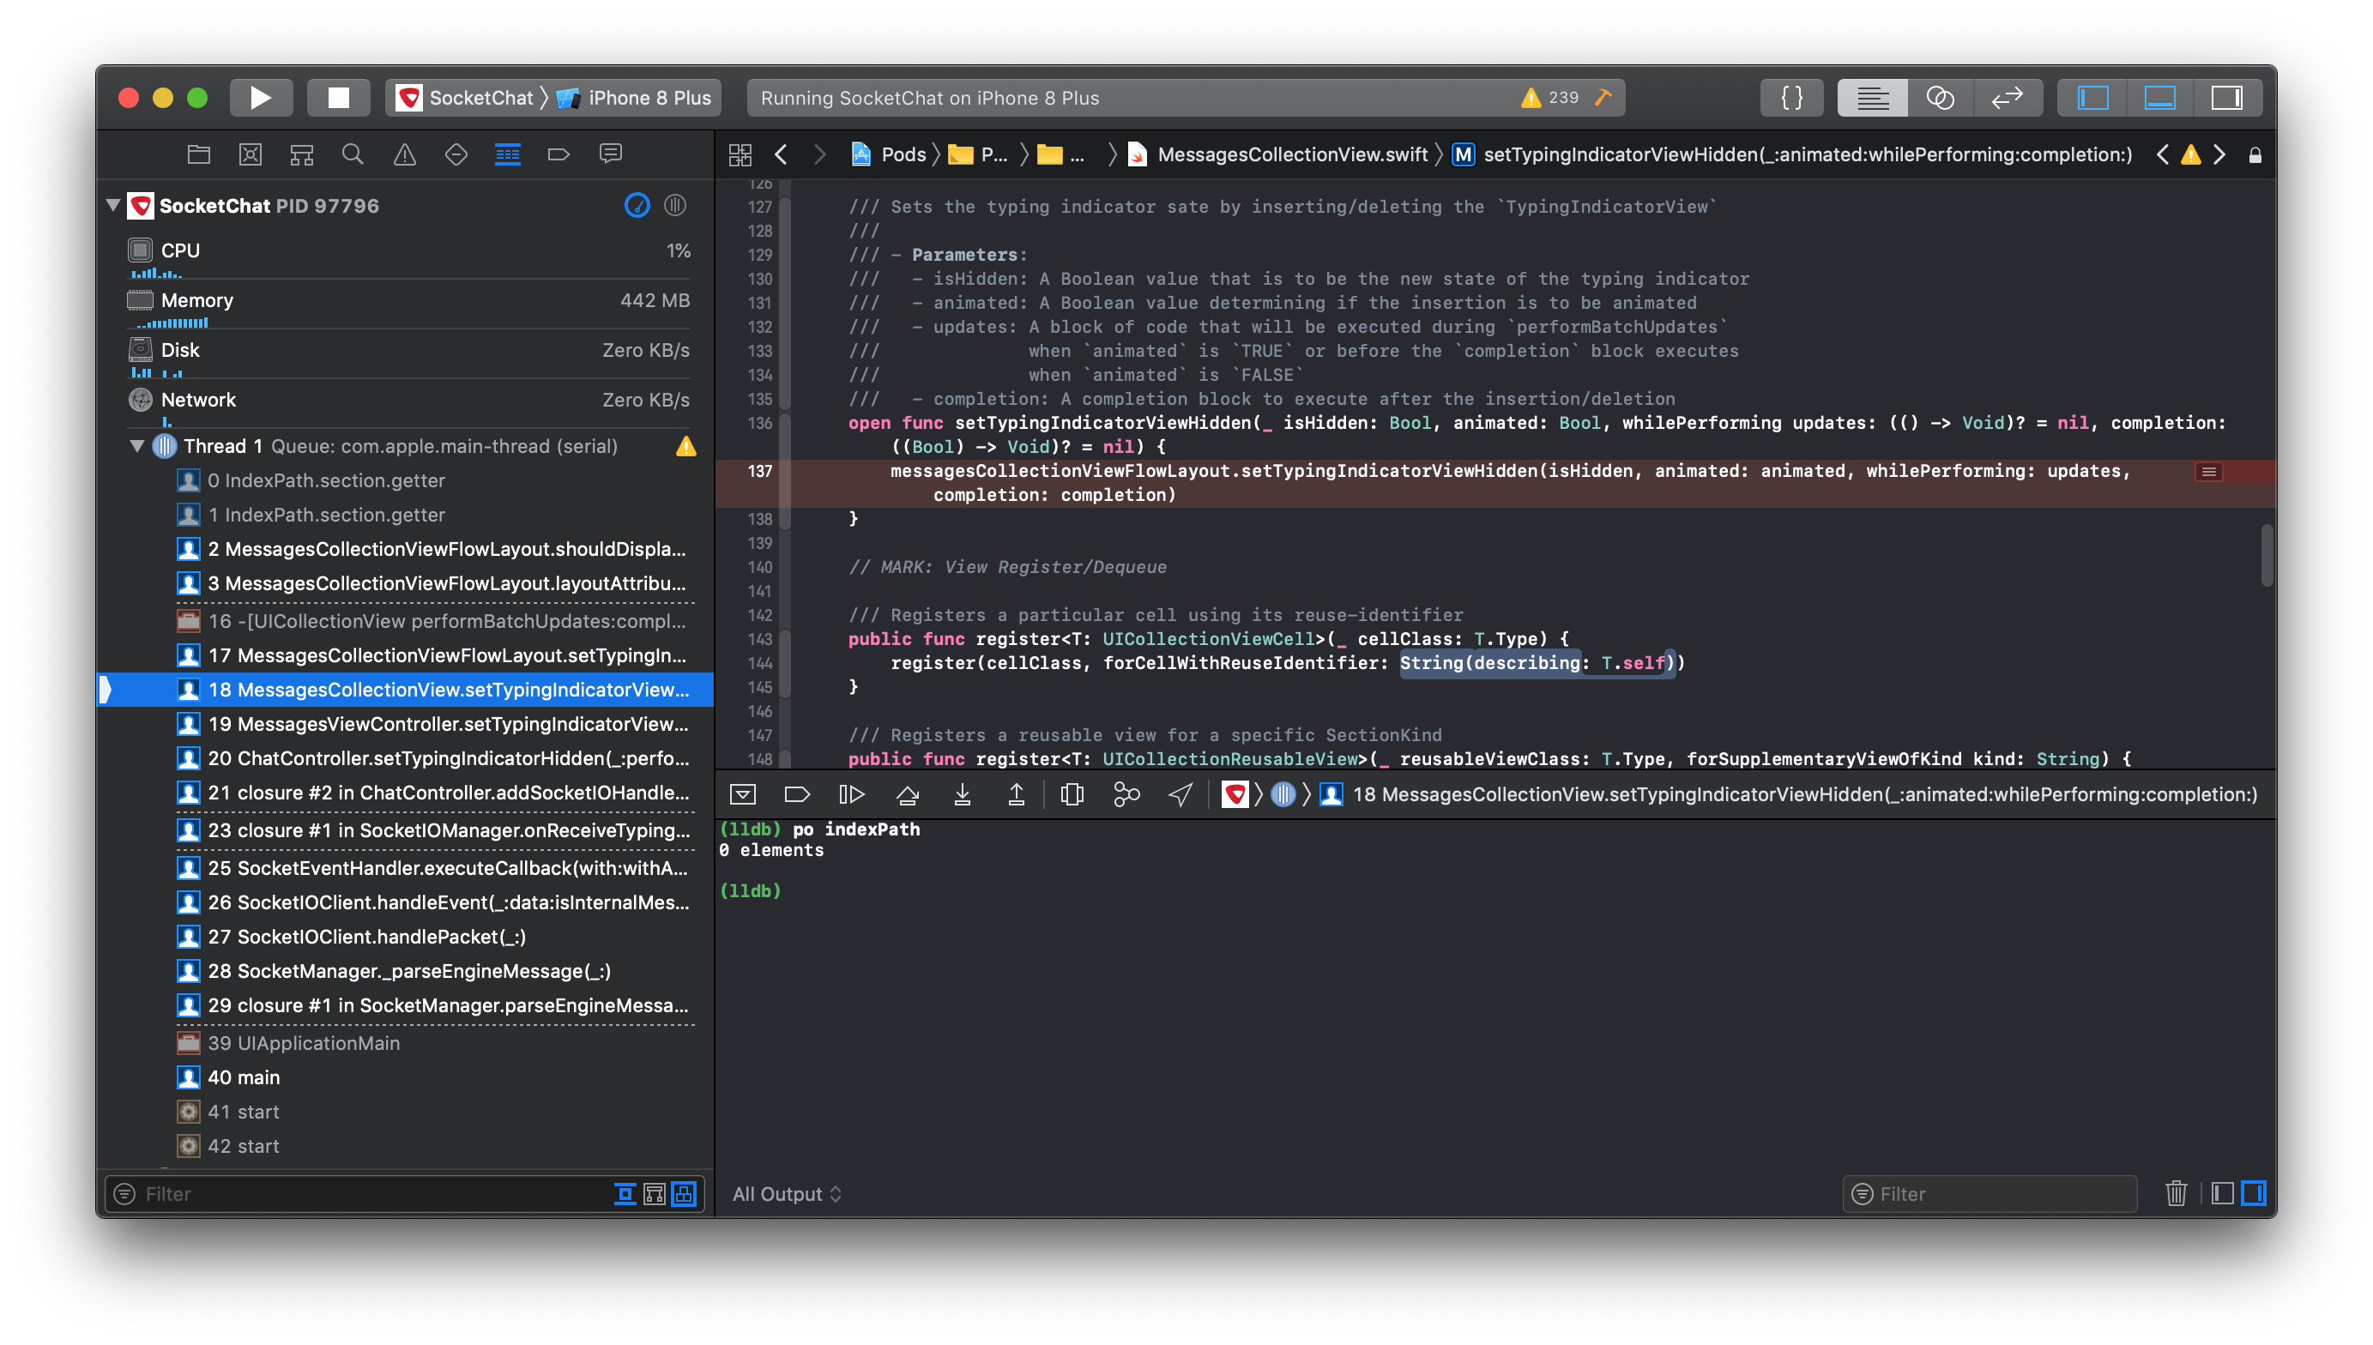Go to previous issue arrow
The image size is (2373, 1345).
2163,154
